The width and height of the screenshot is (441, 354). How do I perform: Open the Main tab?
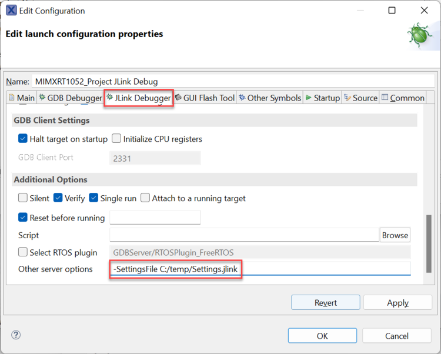[x=21, y=98]
